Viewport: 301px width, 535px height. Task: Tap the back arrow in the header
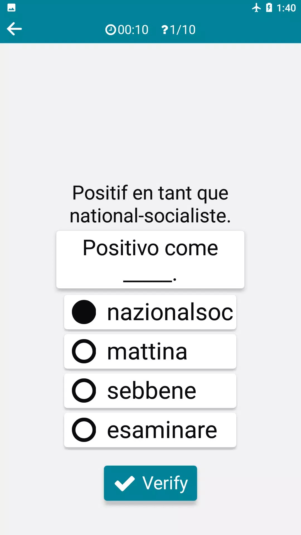pos(14,29)
